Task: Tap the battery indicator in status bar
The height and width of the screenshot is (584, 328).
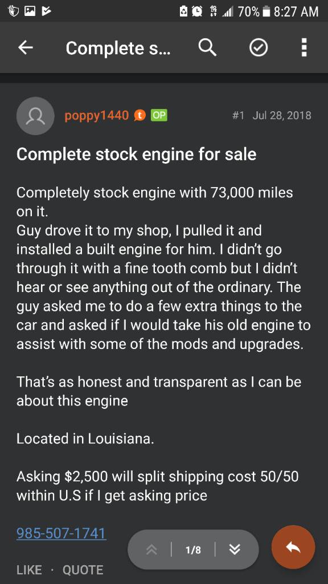Action: [265, 11]
